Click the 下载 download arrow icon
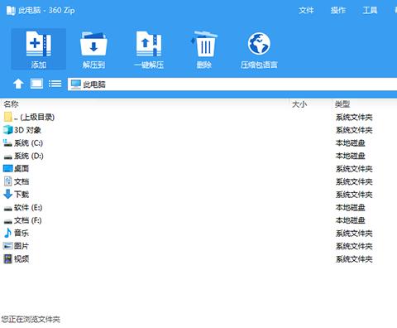397x328 pixels. pos(7,194)
